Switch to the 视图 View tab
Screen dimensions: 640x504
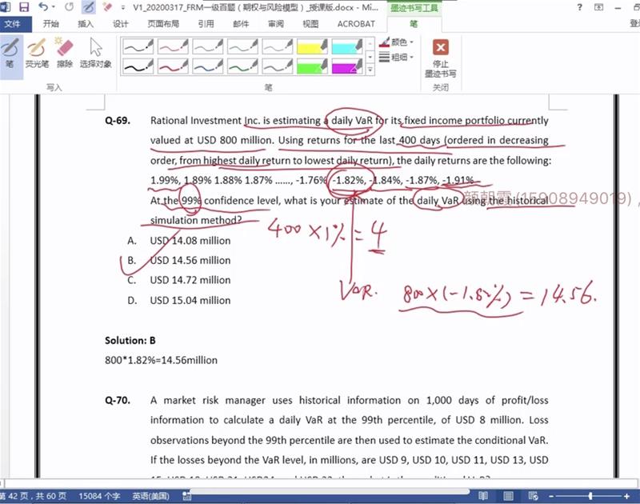coord(310,24)
